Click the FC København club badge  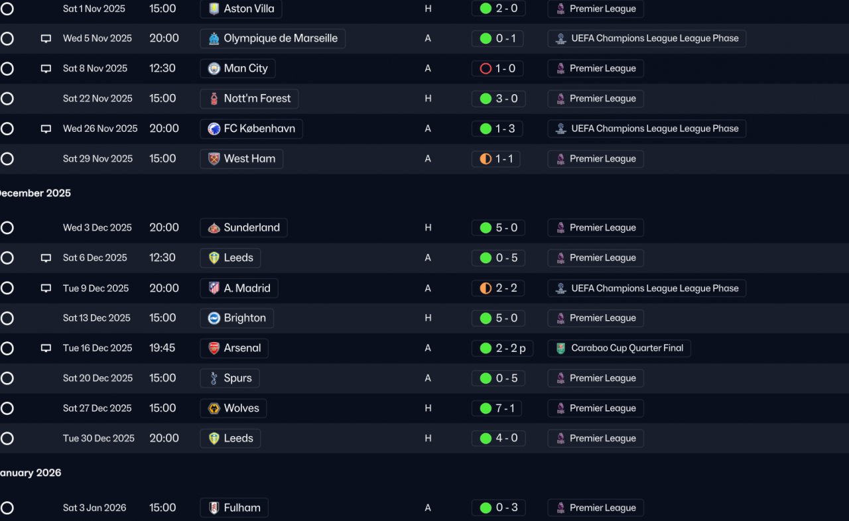pyautogui.click(x=214, y=129)
